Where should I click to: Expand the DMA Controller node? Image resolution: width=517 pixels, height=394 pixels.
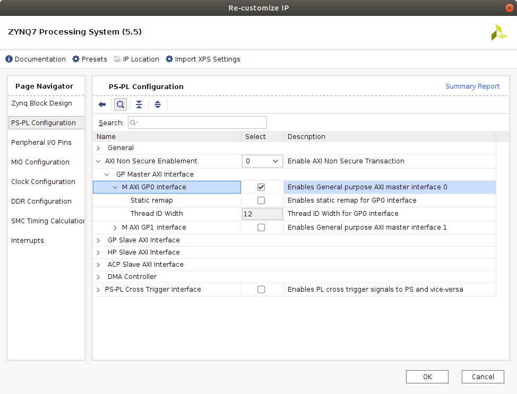[98, 277]
